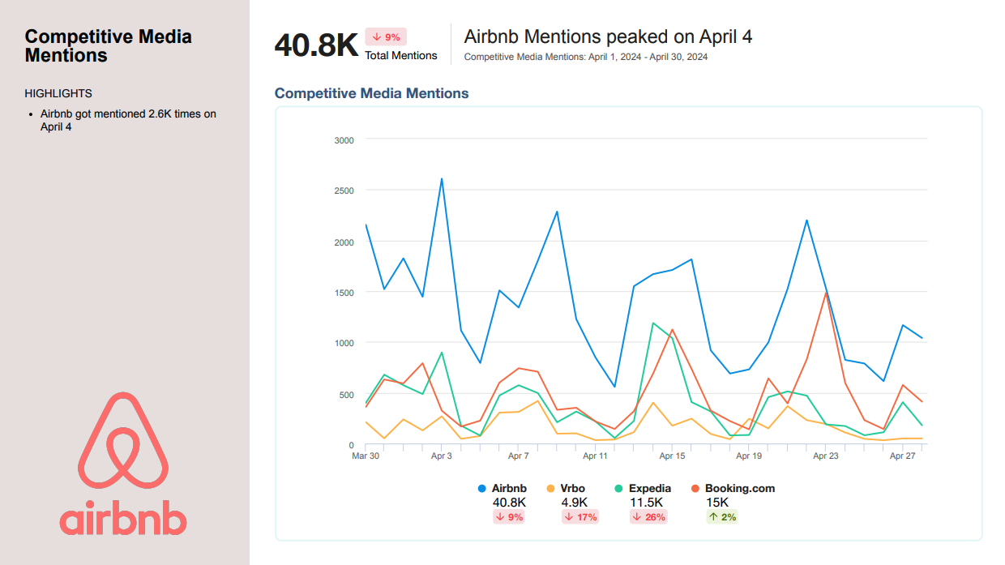Click the Expedia 26% decrease badge
This screenshot has height=565, width=1005.
[648, 517]
